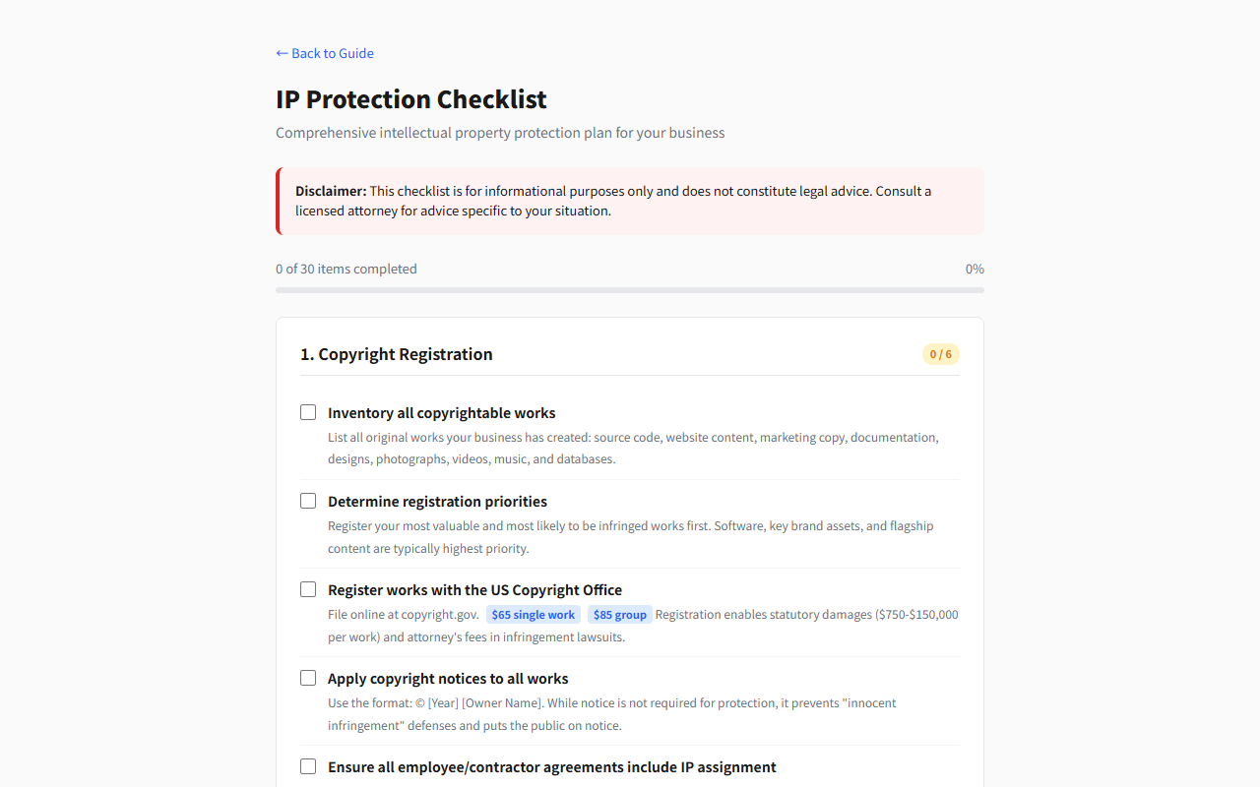Click the 'Apply copyright notices to all works' title
This screenshot has height=787, width=1260.
click(448, 679)
